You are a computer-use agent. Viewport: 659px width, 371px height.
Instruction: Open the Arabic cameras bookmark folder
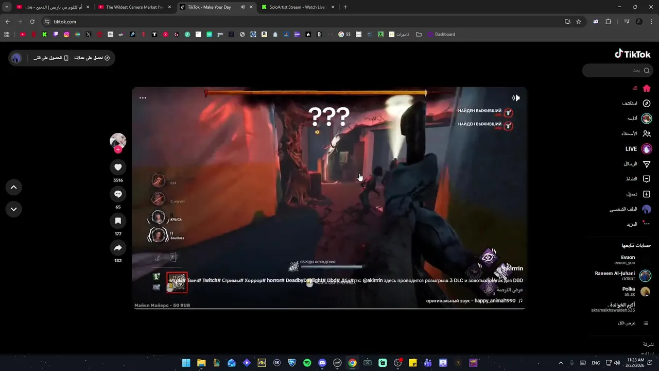(399, 35)
